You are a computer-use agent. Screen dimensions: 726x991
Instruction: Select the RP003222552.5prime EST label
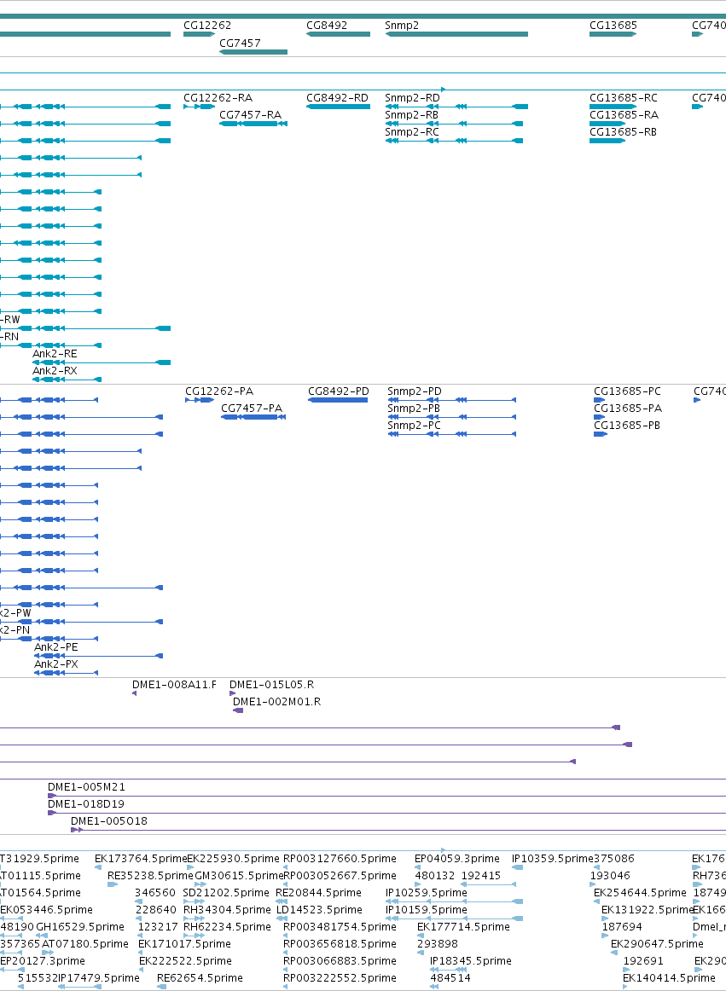[340, 978]
